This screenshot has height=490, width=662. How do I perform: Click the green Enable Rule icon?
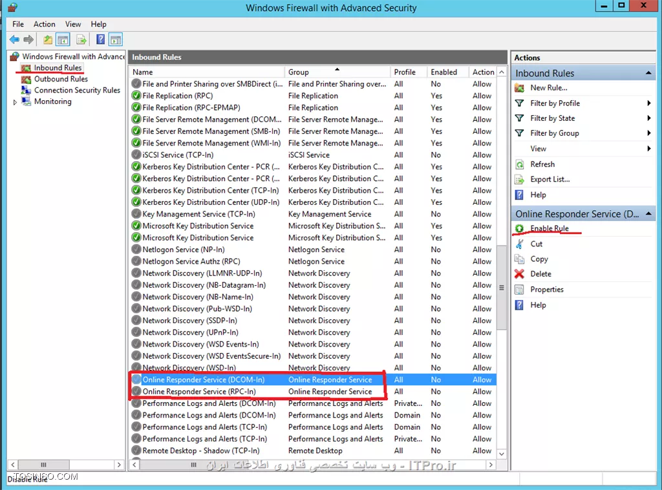519,228
